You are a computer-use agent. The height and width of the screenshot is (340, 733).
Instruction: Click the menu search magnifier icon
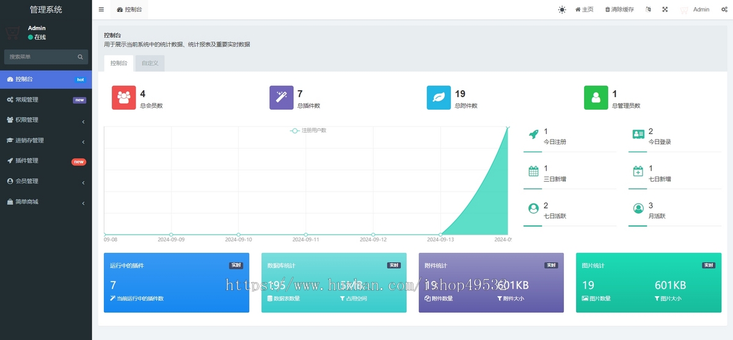point(80,57)
